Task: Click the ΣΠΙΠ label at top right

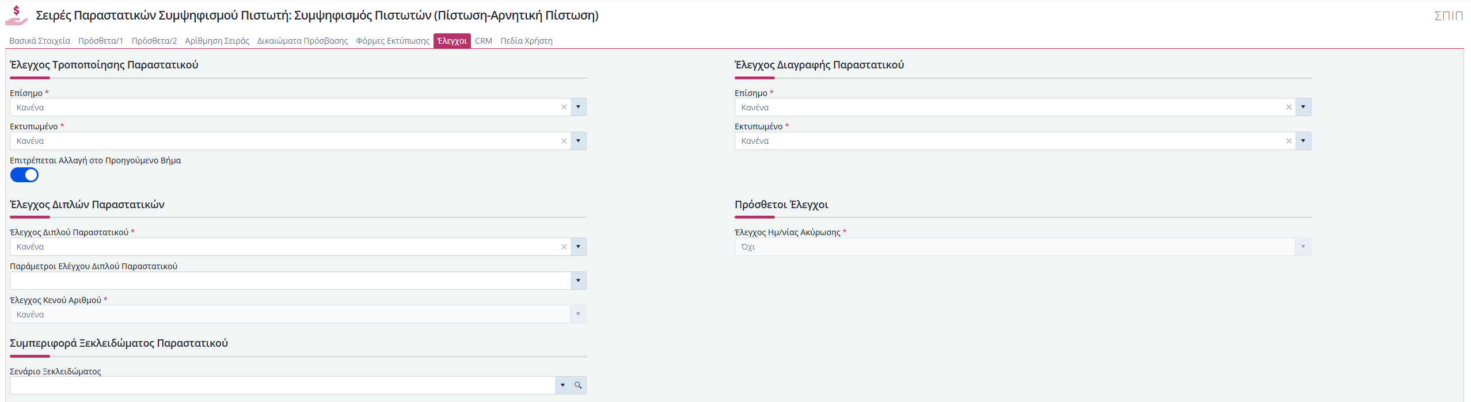Action: 1449,16
